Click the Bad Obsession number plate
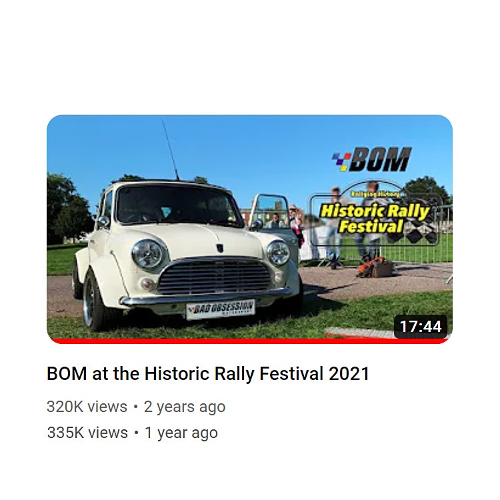The image size is (500, 500). (221, 309)
